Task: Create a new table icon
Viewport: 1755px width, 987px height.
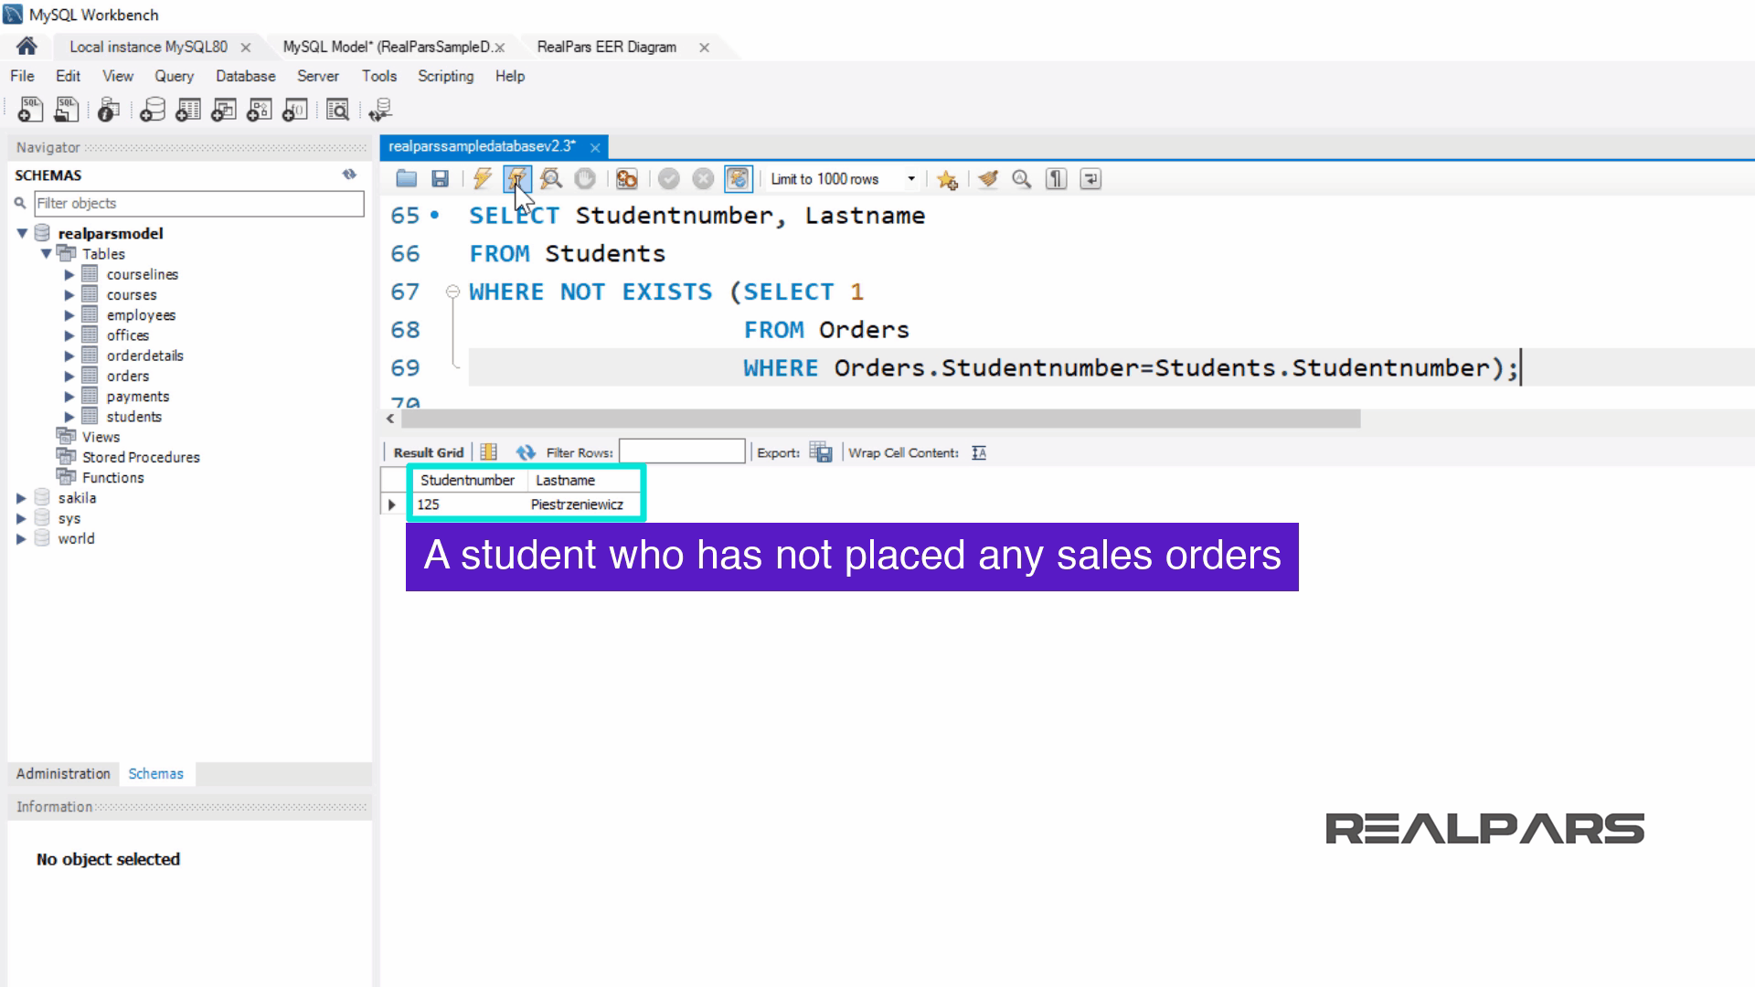Action: tap(188, 110)
